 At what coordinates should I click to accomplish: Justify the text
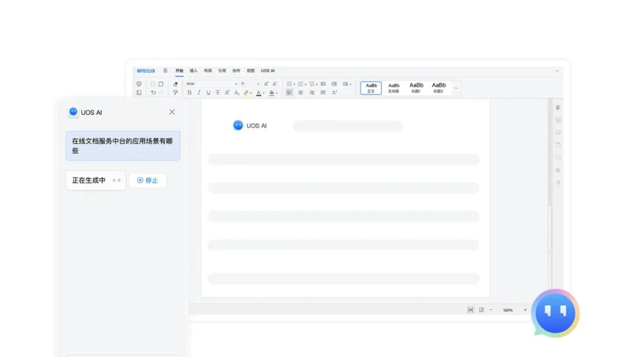[x=323, y=93]
